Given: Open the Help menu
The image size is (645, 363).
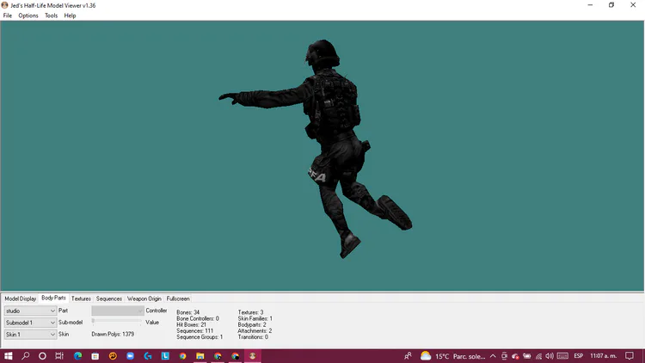Looking at the screenshot, I should 70,15.
